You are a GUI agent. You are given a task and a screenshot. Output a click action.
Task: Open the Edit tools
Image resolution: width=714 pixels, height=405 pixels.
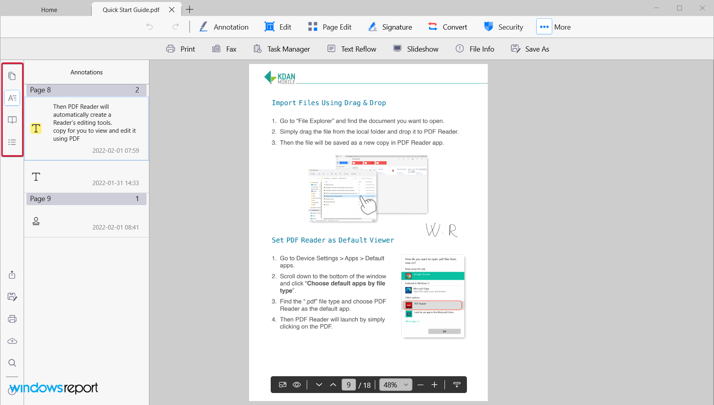pos(278,27)
